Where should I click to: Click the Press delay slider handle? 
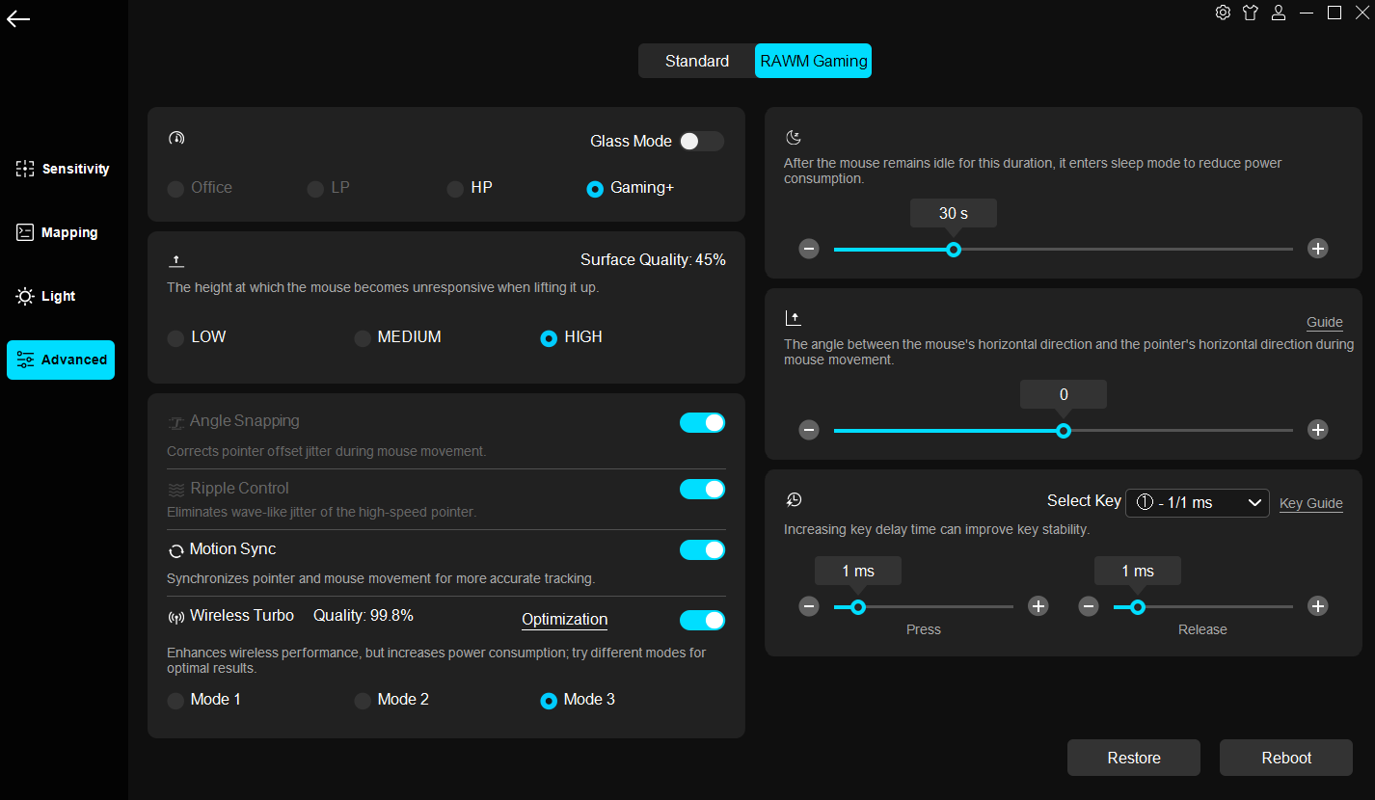tap(858, 606)
